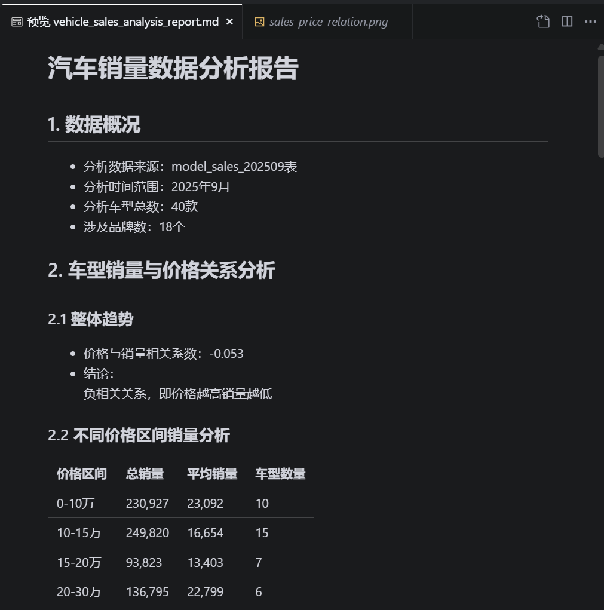Viewport: 604px width, 610px height.
Task: Click the cell 249,820
Action: pyautogui.click(x=148, y=533)
